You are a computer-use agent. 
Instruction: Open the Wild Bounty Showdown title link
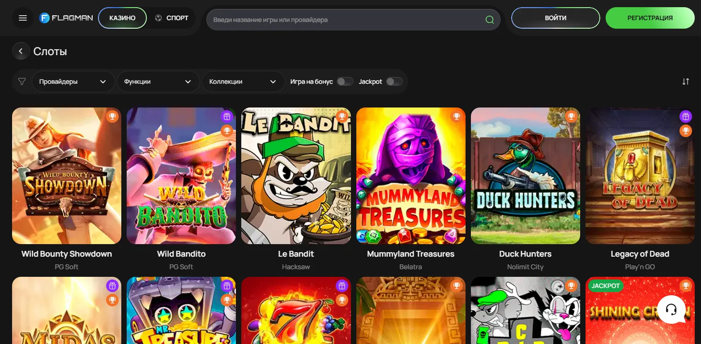[67, 254]
